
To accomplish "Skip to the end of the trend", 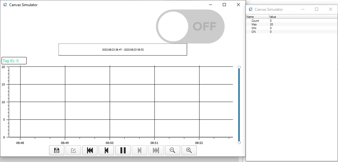I will [156, 150].
